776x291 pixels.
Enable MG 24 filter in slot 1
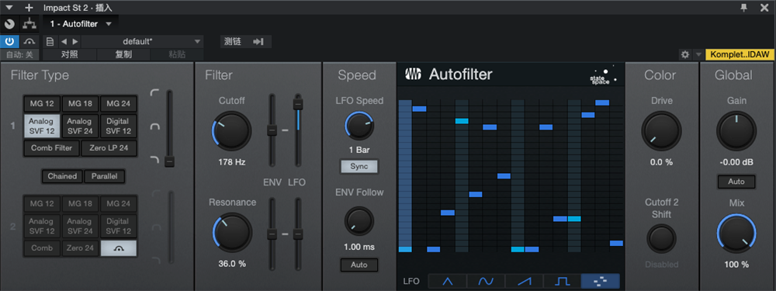click(x=118, y=104)
